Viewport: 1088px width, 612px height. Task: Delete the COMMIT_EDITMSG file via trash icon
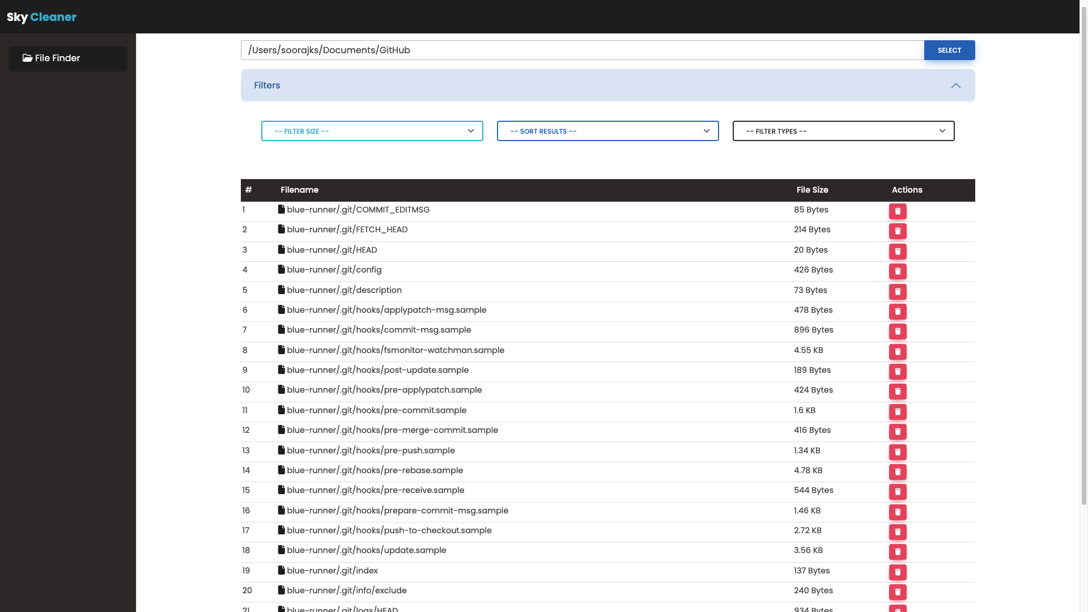coord(898,211)
